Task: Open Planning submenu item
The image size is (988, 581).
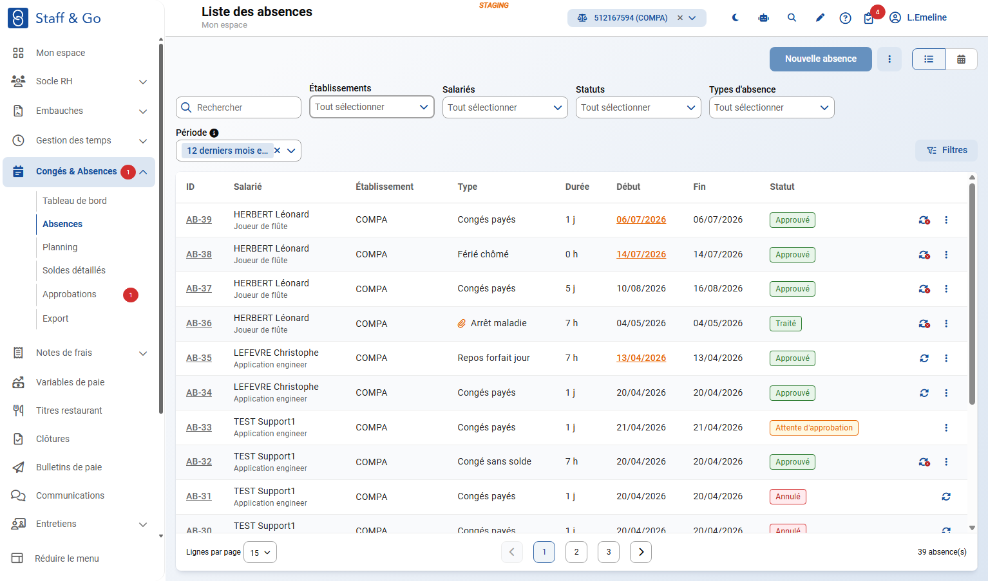Action: pyautogui.click(x=60, y=247)
